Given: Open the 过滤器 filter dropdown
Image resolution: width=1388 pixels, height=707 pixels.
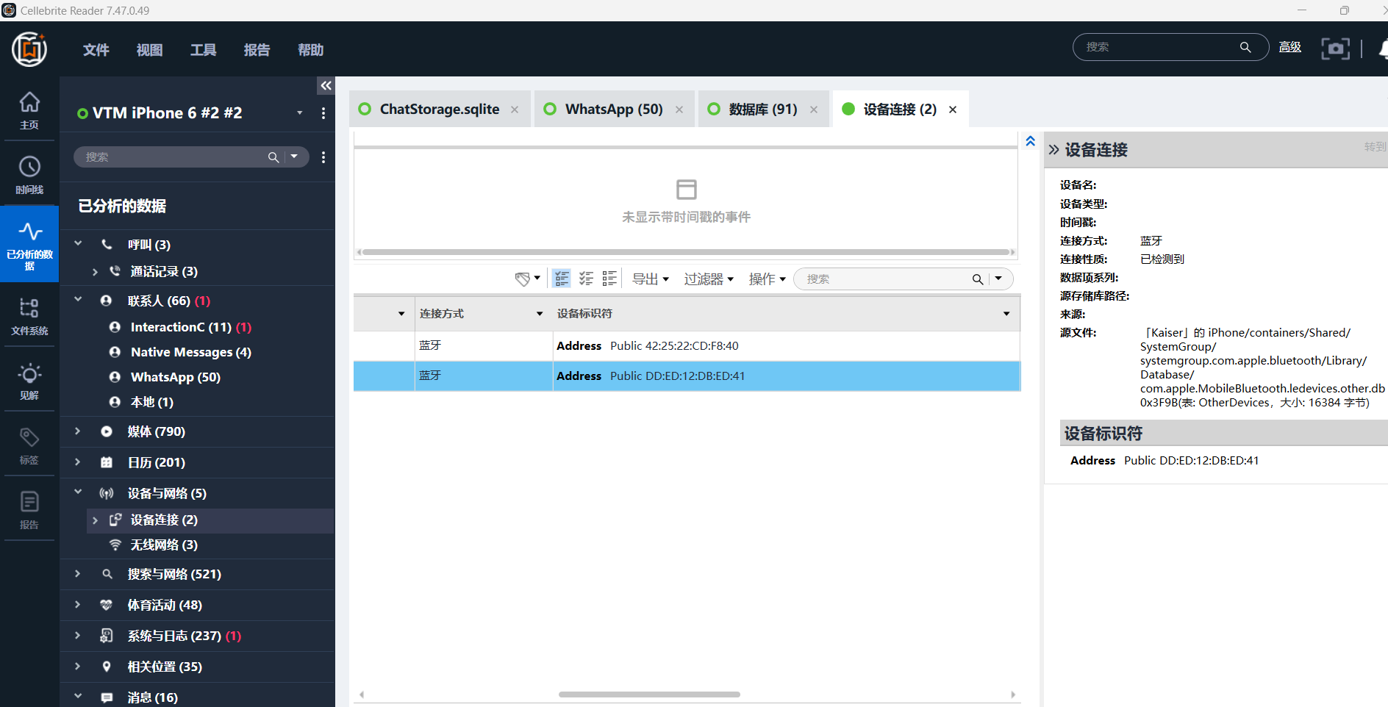Looking at the screenshot, I should pos(709,279).
